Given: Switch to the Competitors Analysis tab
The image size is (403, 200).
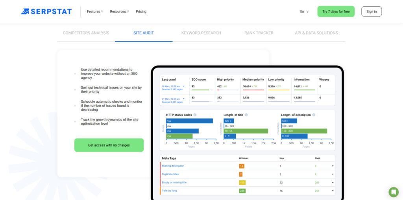Looking at the screenshot, I should [x=86, y=33].
